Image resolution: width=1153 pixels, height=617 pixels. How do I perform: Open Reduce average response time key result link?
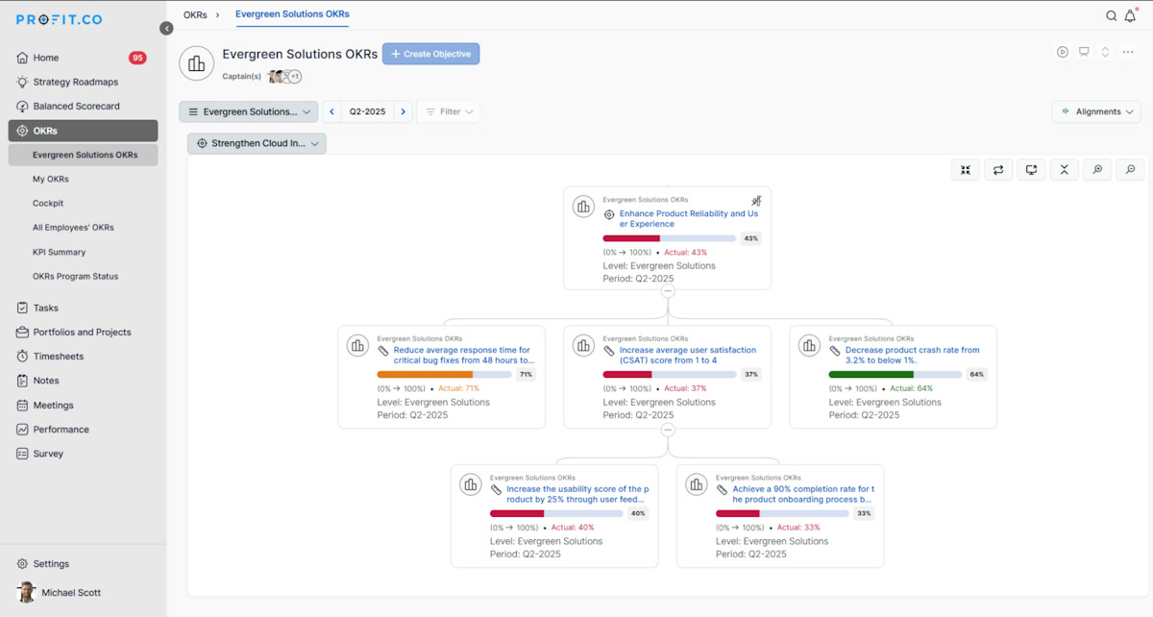coord(464,356)
